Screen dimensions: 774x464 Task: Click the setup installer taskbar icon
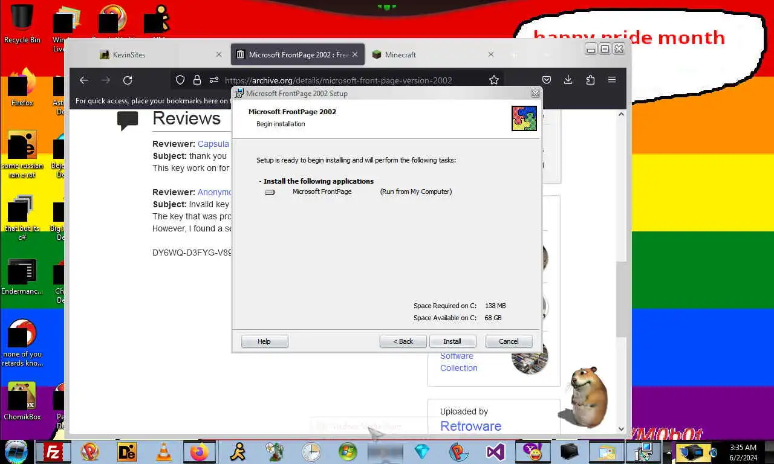click(643, 451)
